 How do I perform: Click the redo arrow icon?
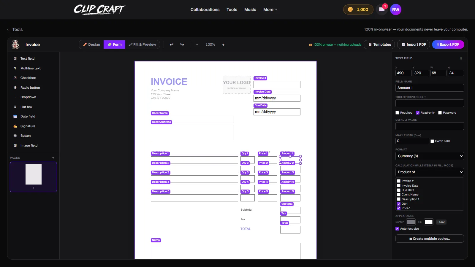coord(182,44)
